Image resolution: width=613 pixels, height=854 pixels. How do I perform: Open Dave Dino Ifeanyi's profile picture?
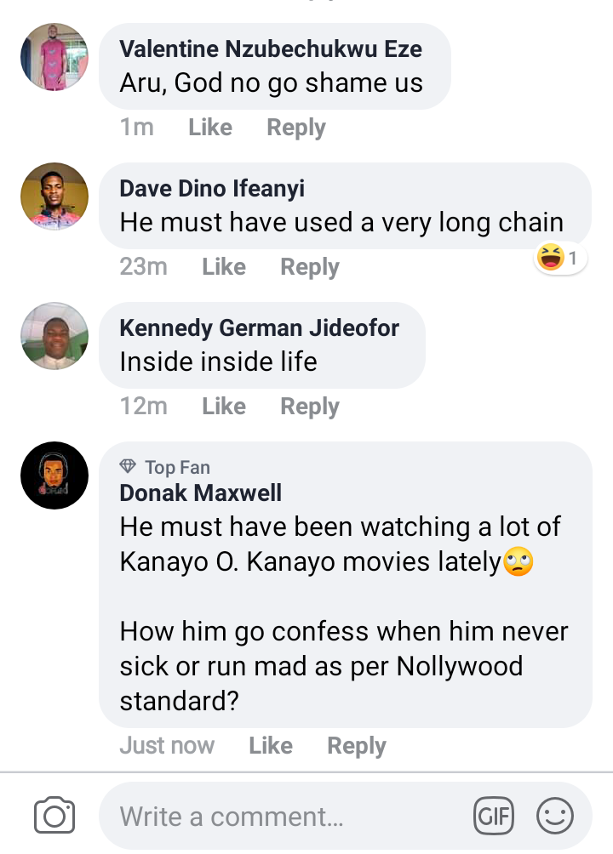(54, 196)
